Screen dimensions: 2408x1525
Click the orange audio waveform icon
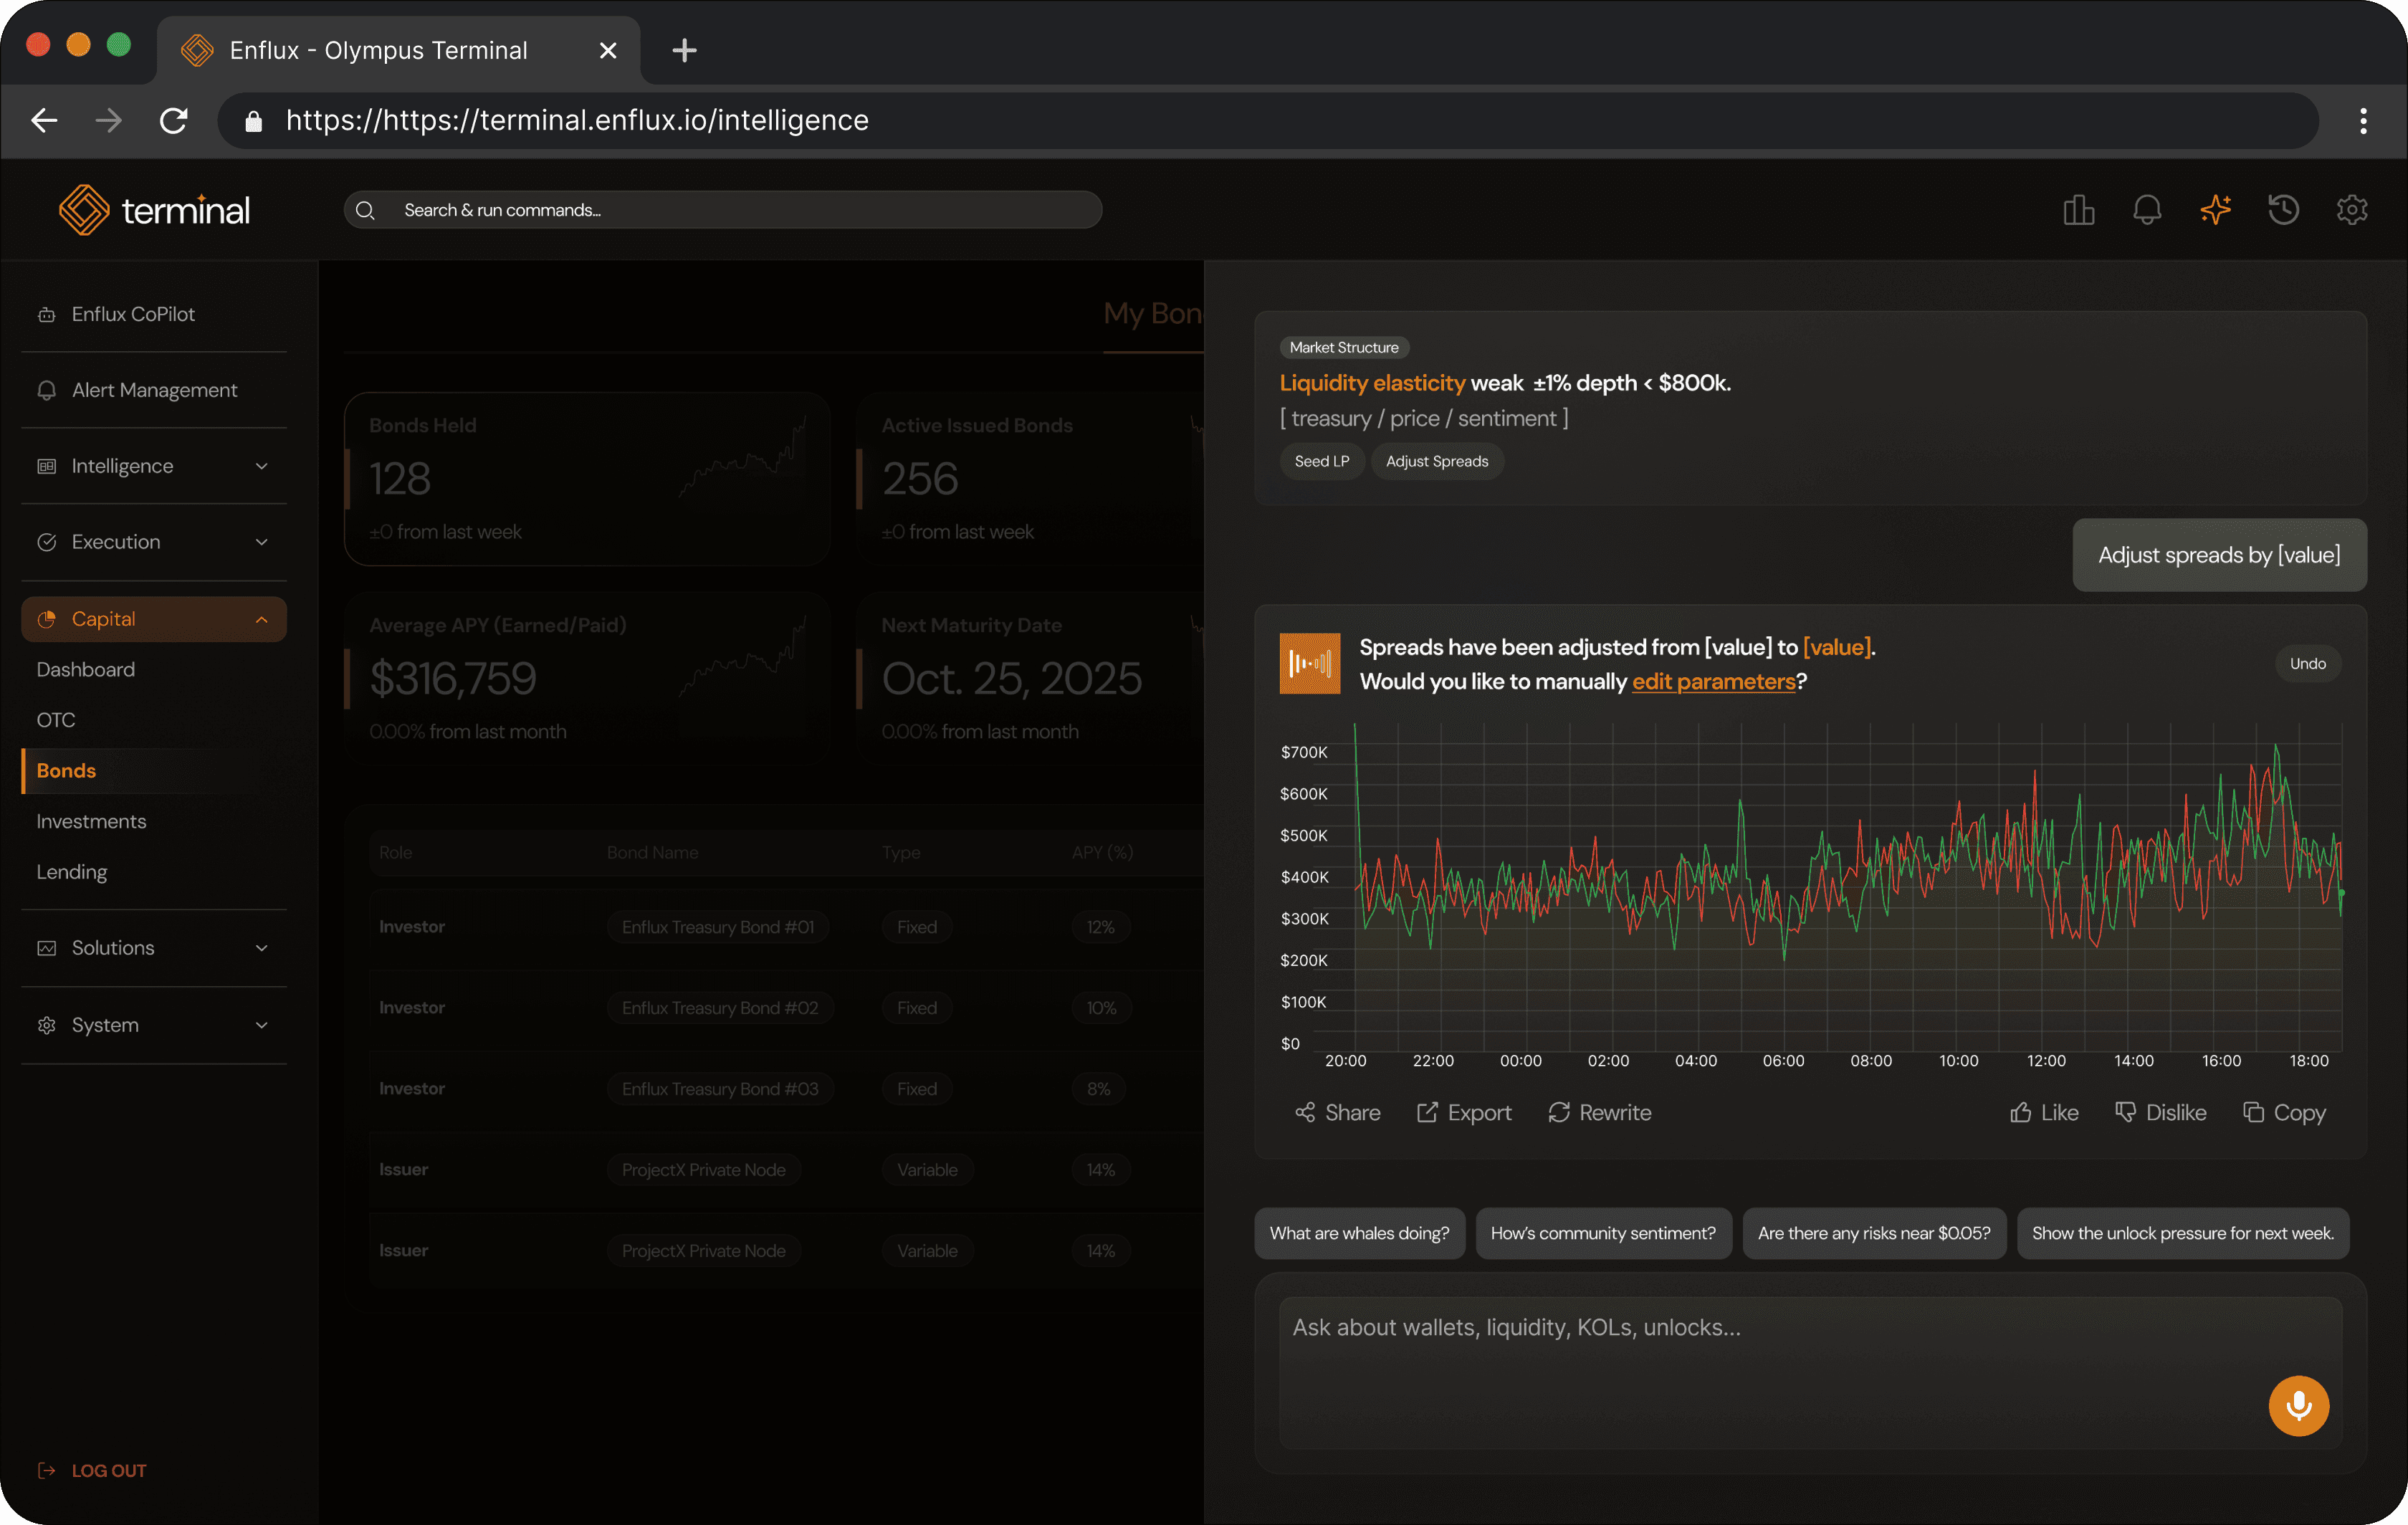click(x=1309, y=663)
